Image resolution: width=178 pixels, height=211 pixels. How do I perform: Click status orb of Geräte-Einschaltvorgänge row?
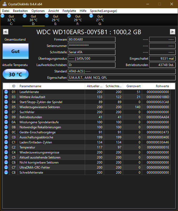(x=6, y=132)
